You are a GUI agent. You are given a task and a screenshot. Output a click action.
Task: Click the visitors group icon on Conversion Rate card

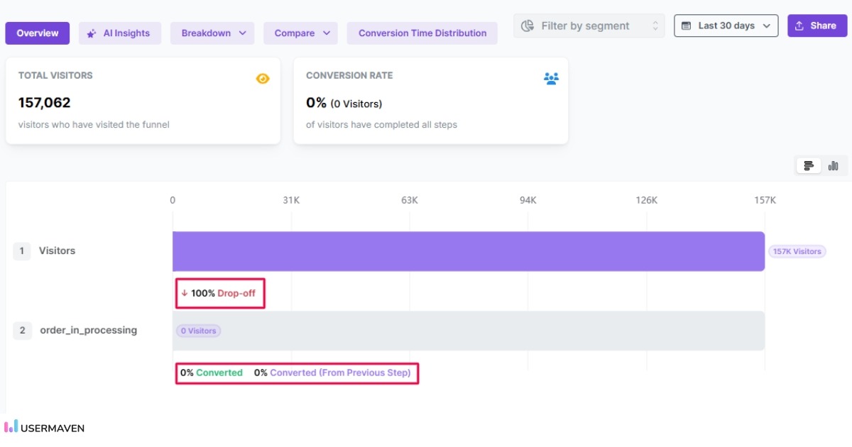552,79
